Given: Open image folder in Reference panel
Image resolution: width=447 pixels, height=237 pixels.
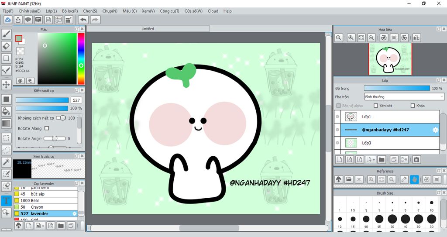Looking at the screenshot, I should point(349,179).
